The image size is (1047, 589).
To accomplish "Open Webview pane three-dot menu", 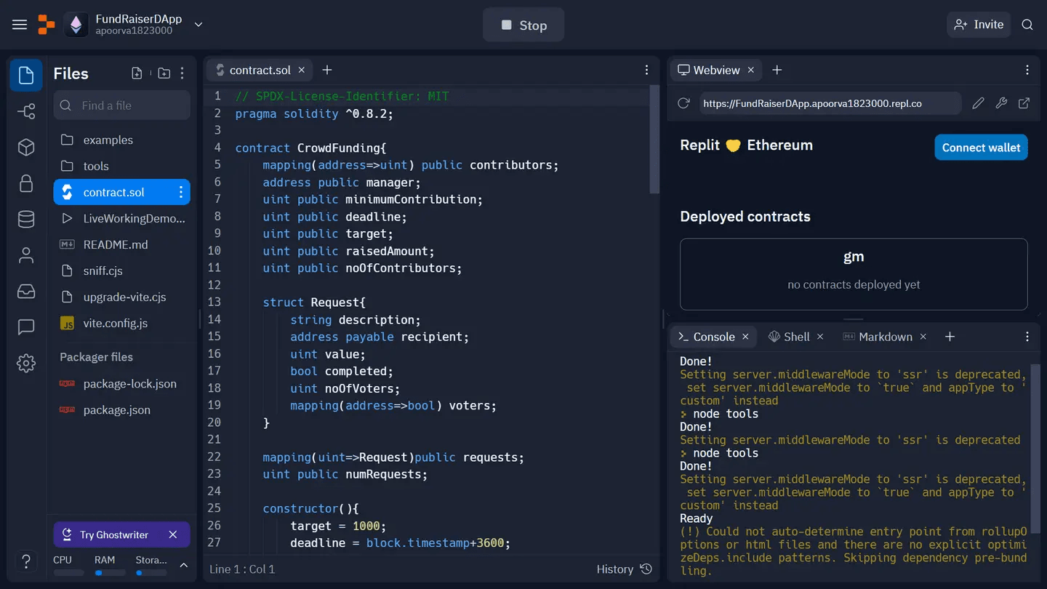I will click(1027, 70).
